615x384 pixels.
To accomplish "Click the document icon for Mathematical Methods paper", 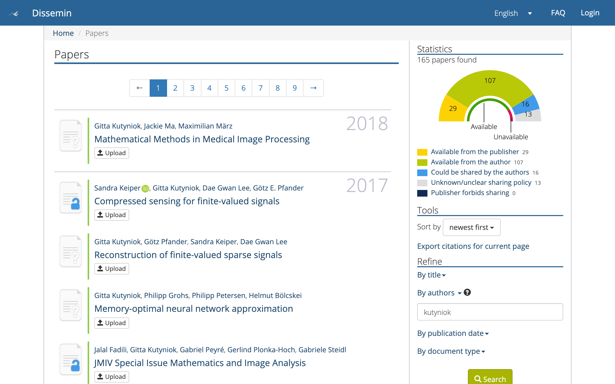I will tap(71, 136).
